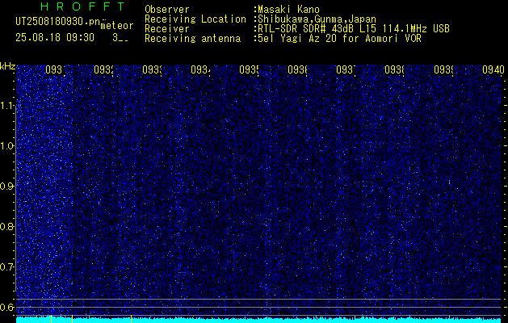Click the 1.1 frequency axis label
Image resolution: width=508 pixels, height=323 pixels.
pos(8,106)
